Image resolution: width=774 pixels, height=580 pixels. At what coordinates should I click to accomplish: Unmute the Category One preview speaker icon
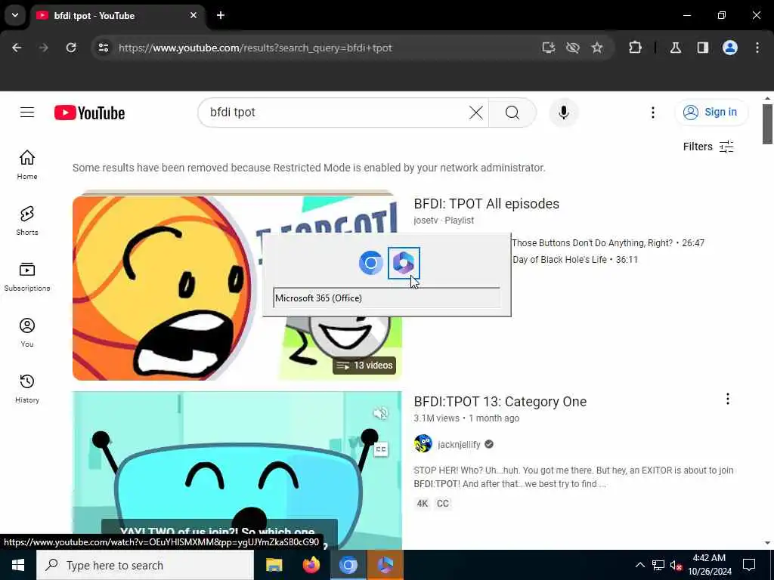(x=380, y=413)
